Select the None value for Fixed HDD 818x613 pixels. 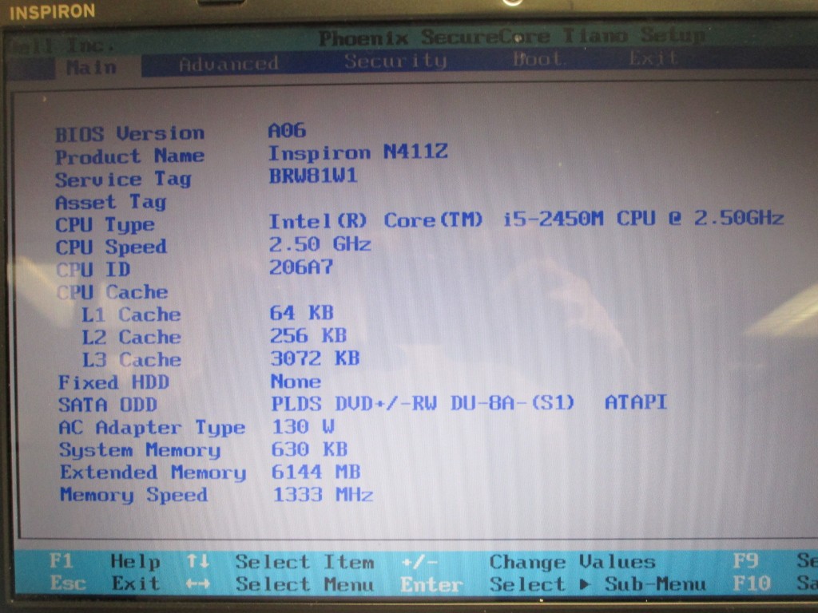coord(296,381)
